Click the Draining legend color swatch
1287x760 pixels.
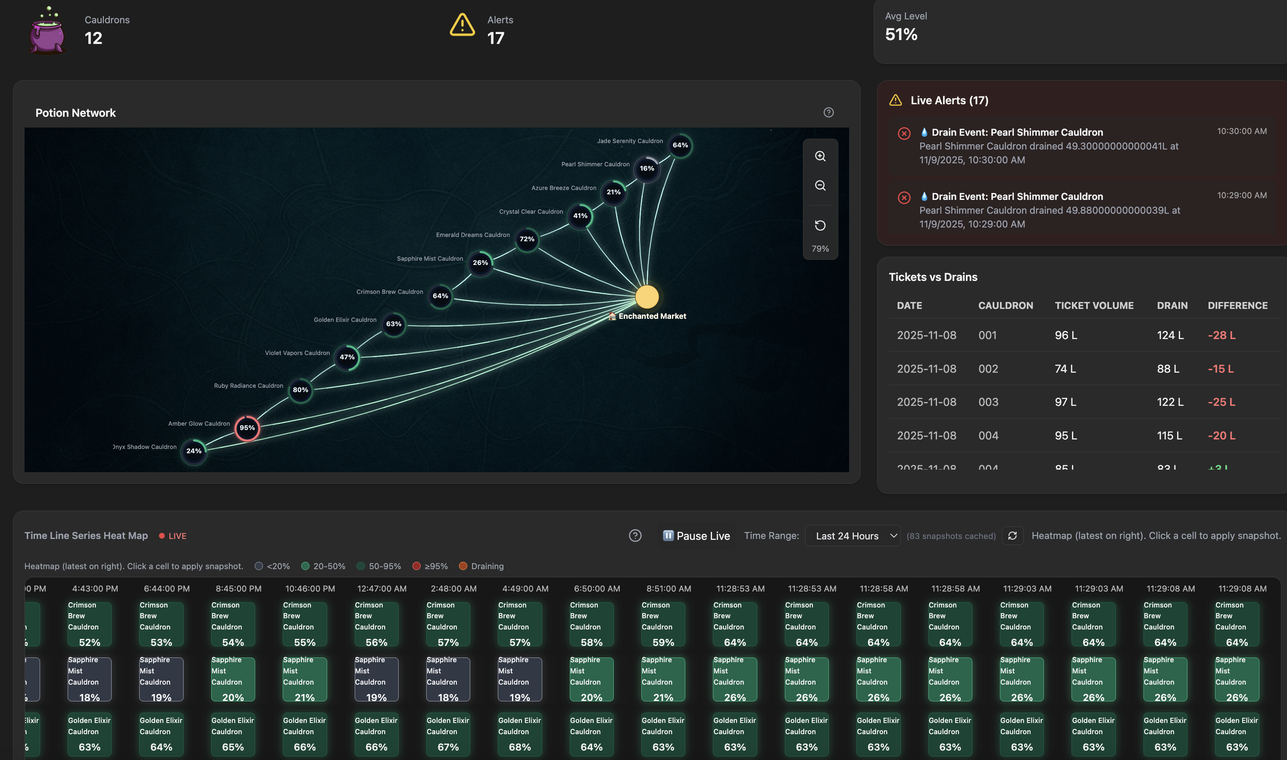(463, 566)
